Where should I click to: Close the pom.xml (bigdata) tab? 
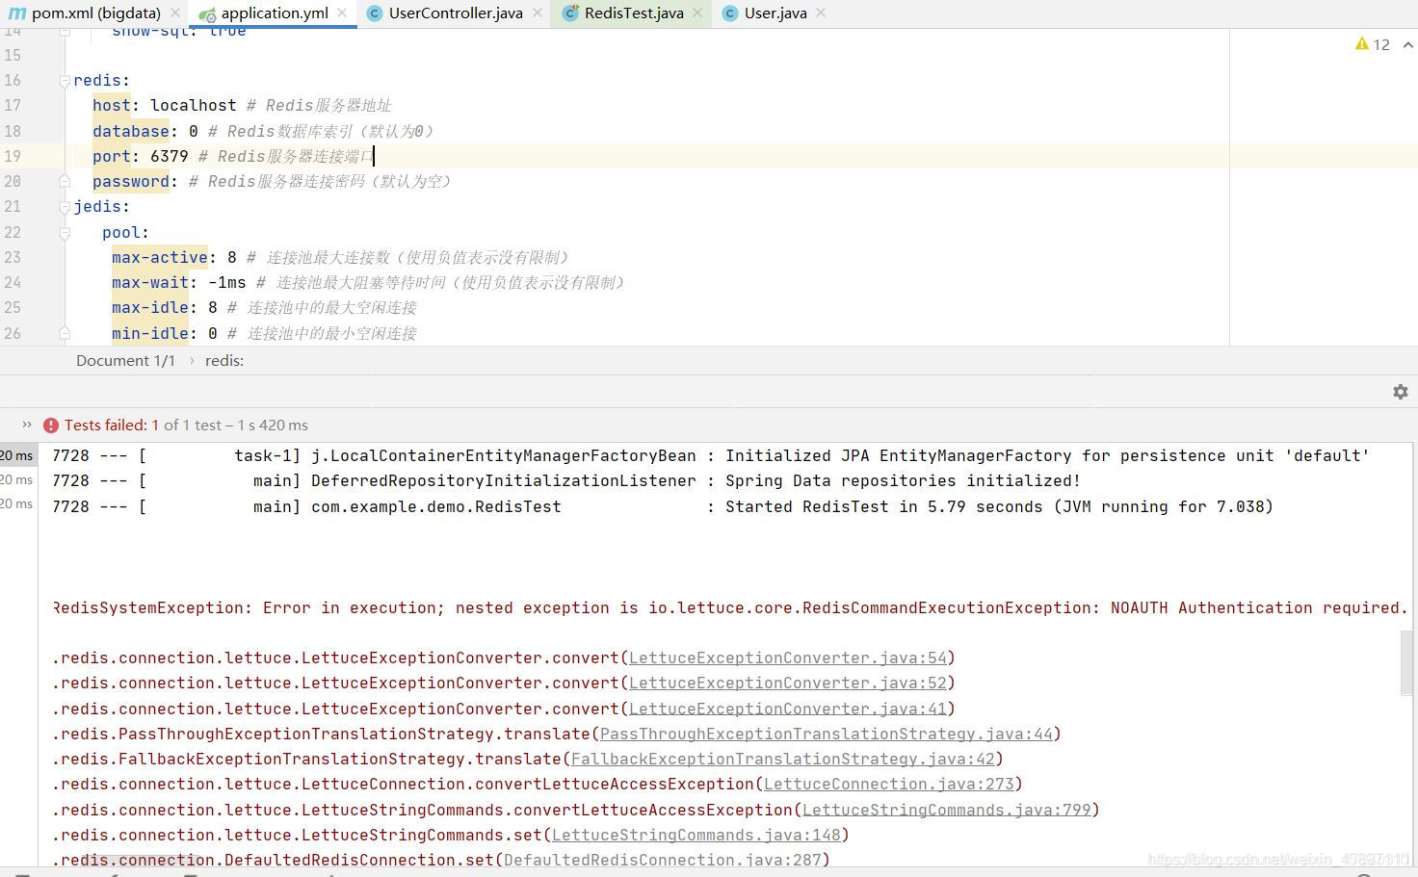pyautogui.click(x=175, y=13)
